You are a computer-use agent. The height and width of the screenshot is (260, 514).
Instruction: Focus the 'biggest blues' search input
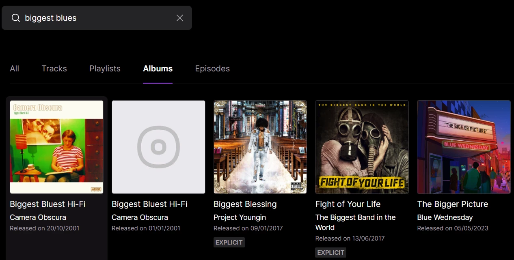[x=97, y=18]
